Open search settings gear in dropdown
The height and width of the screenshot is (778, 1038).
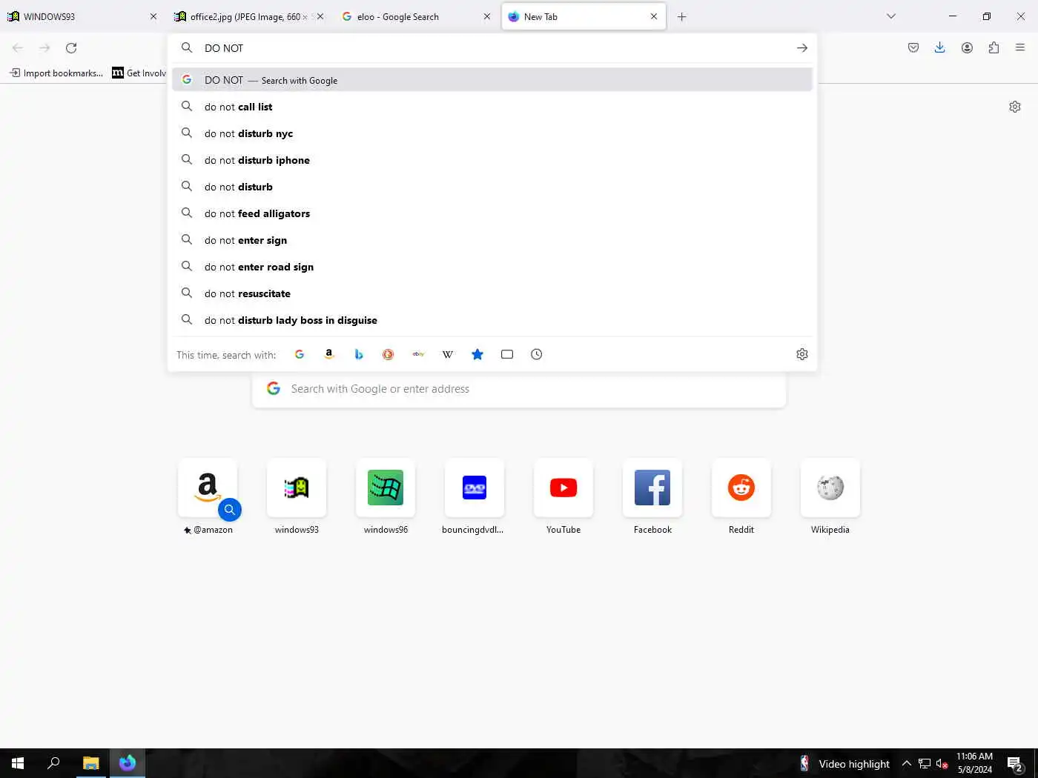coord(802,354)
